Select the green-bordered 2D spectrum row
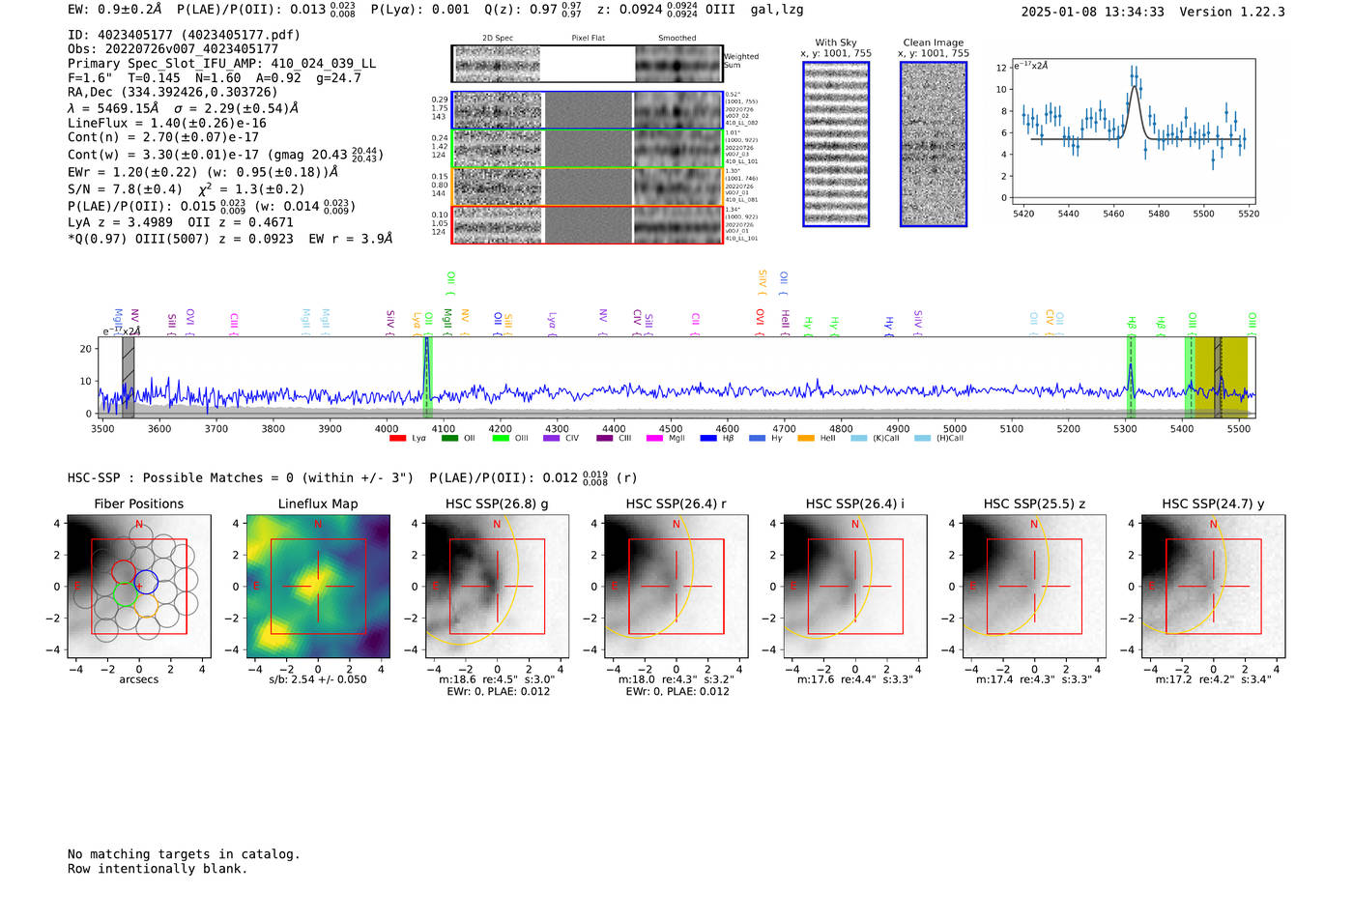This screenshot has height=921, width=1353. click(x=588, y=149)
